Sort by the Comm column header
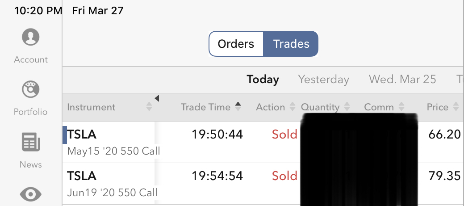The width and height of the screenshot is (464, 206). coord(379,107)
